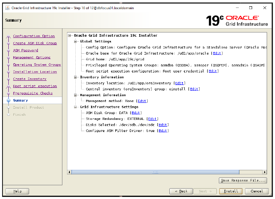The image size is (275, 199).
Task: Go to Prerequisite Checks step
Action: (x=33, y=93)
